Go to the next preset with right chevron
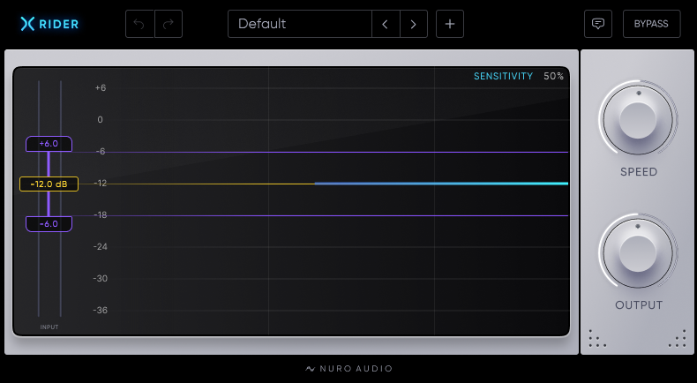Screen dimensions: 697x383 pos(414,24)
